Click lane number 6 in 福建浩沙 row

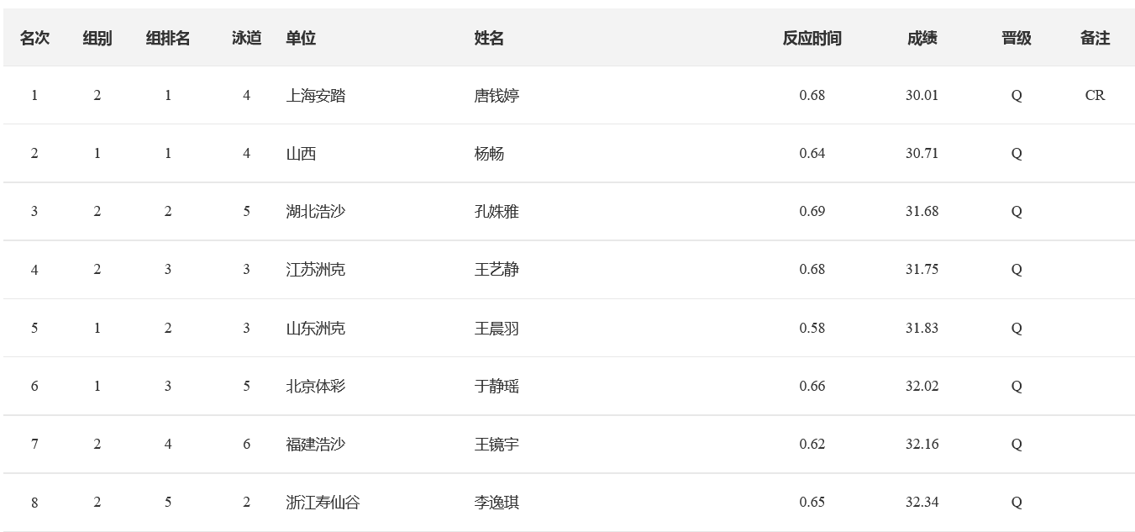point(247,444)
